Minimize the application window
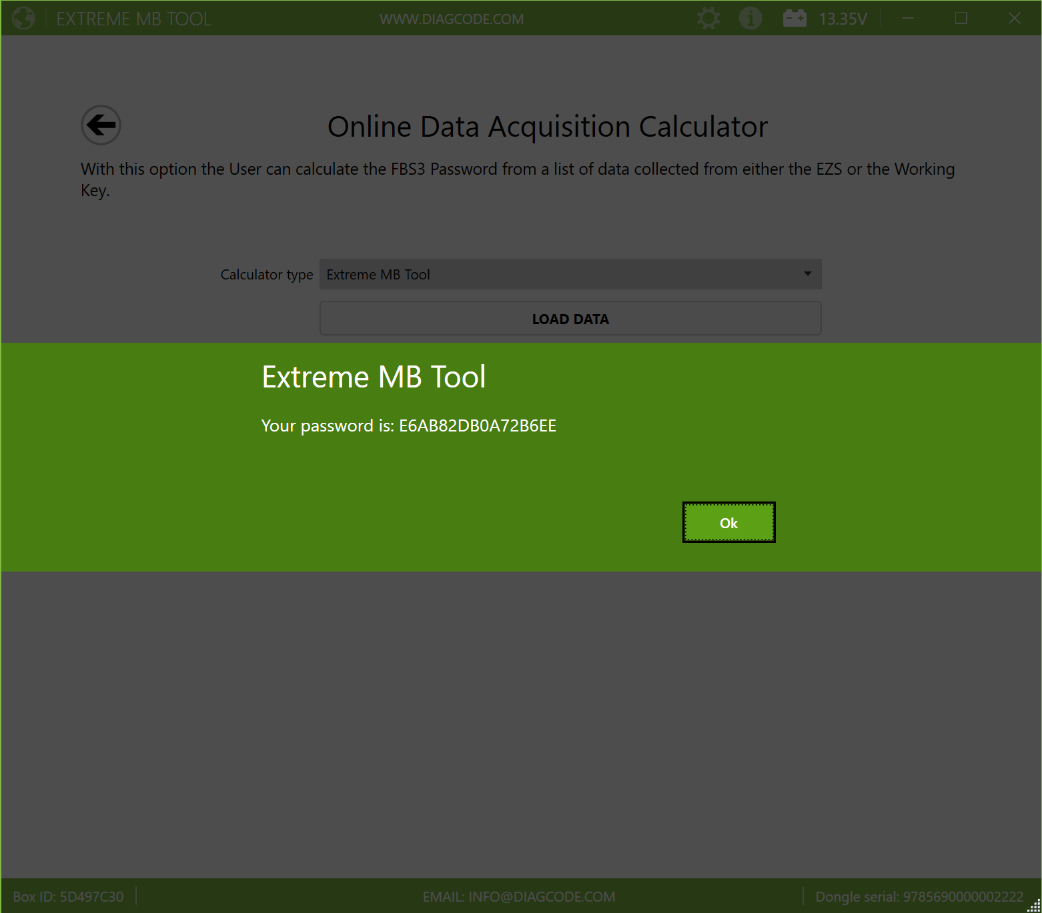Image resolution: width=1042 pixels, height=913 pixels. [907, 18]
